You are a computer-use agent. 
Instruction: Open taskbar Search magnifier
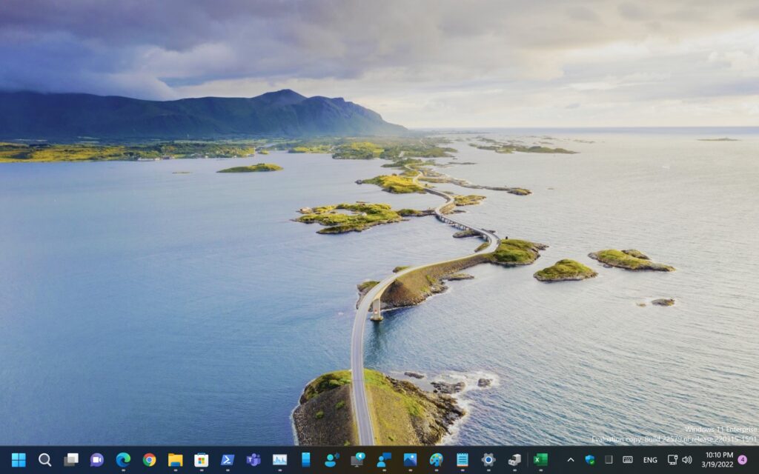(44, 460)
